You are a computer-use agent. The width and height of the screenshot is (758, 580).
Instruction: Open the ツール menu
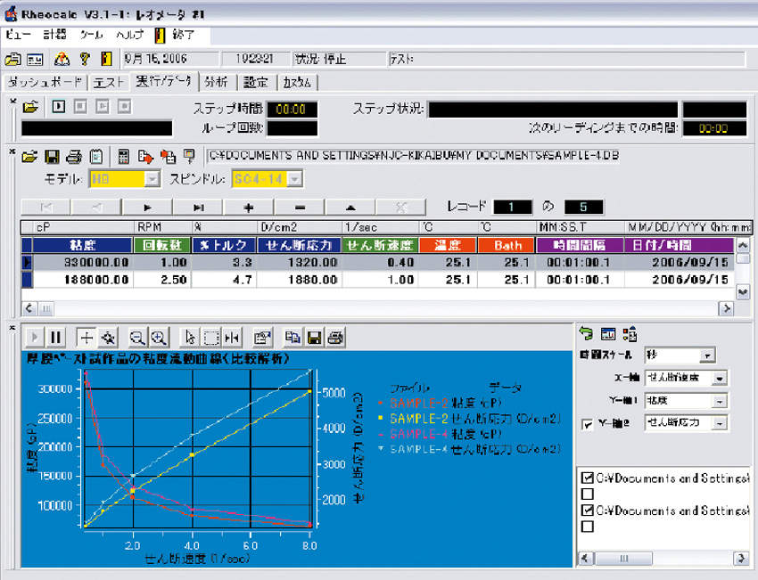pos(91,35)
